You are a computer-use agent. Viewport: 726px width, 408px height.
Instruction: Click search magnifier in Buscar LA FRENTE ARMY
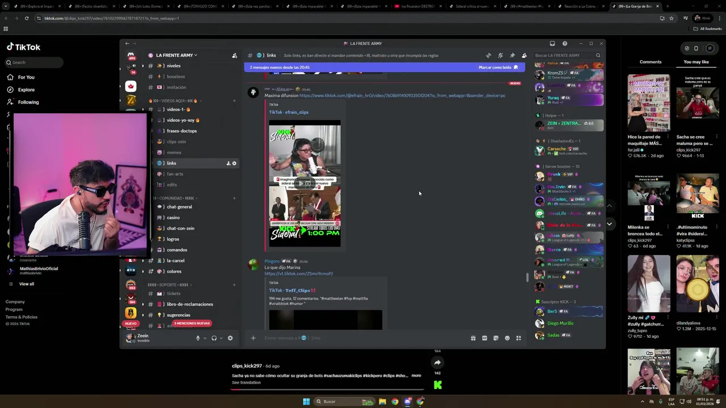pos(598,56)
